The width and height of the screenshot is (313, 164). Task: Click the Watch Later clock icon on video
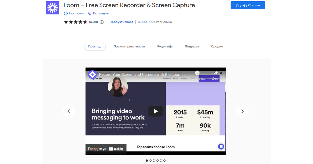197,73
